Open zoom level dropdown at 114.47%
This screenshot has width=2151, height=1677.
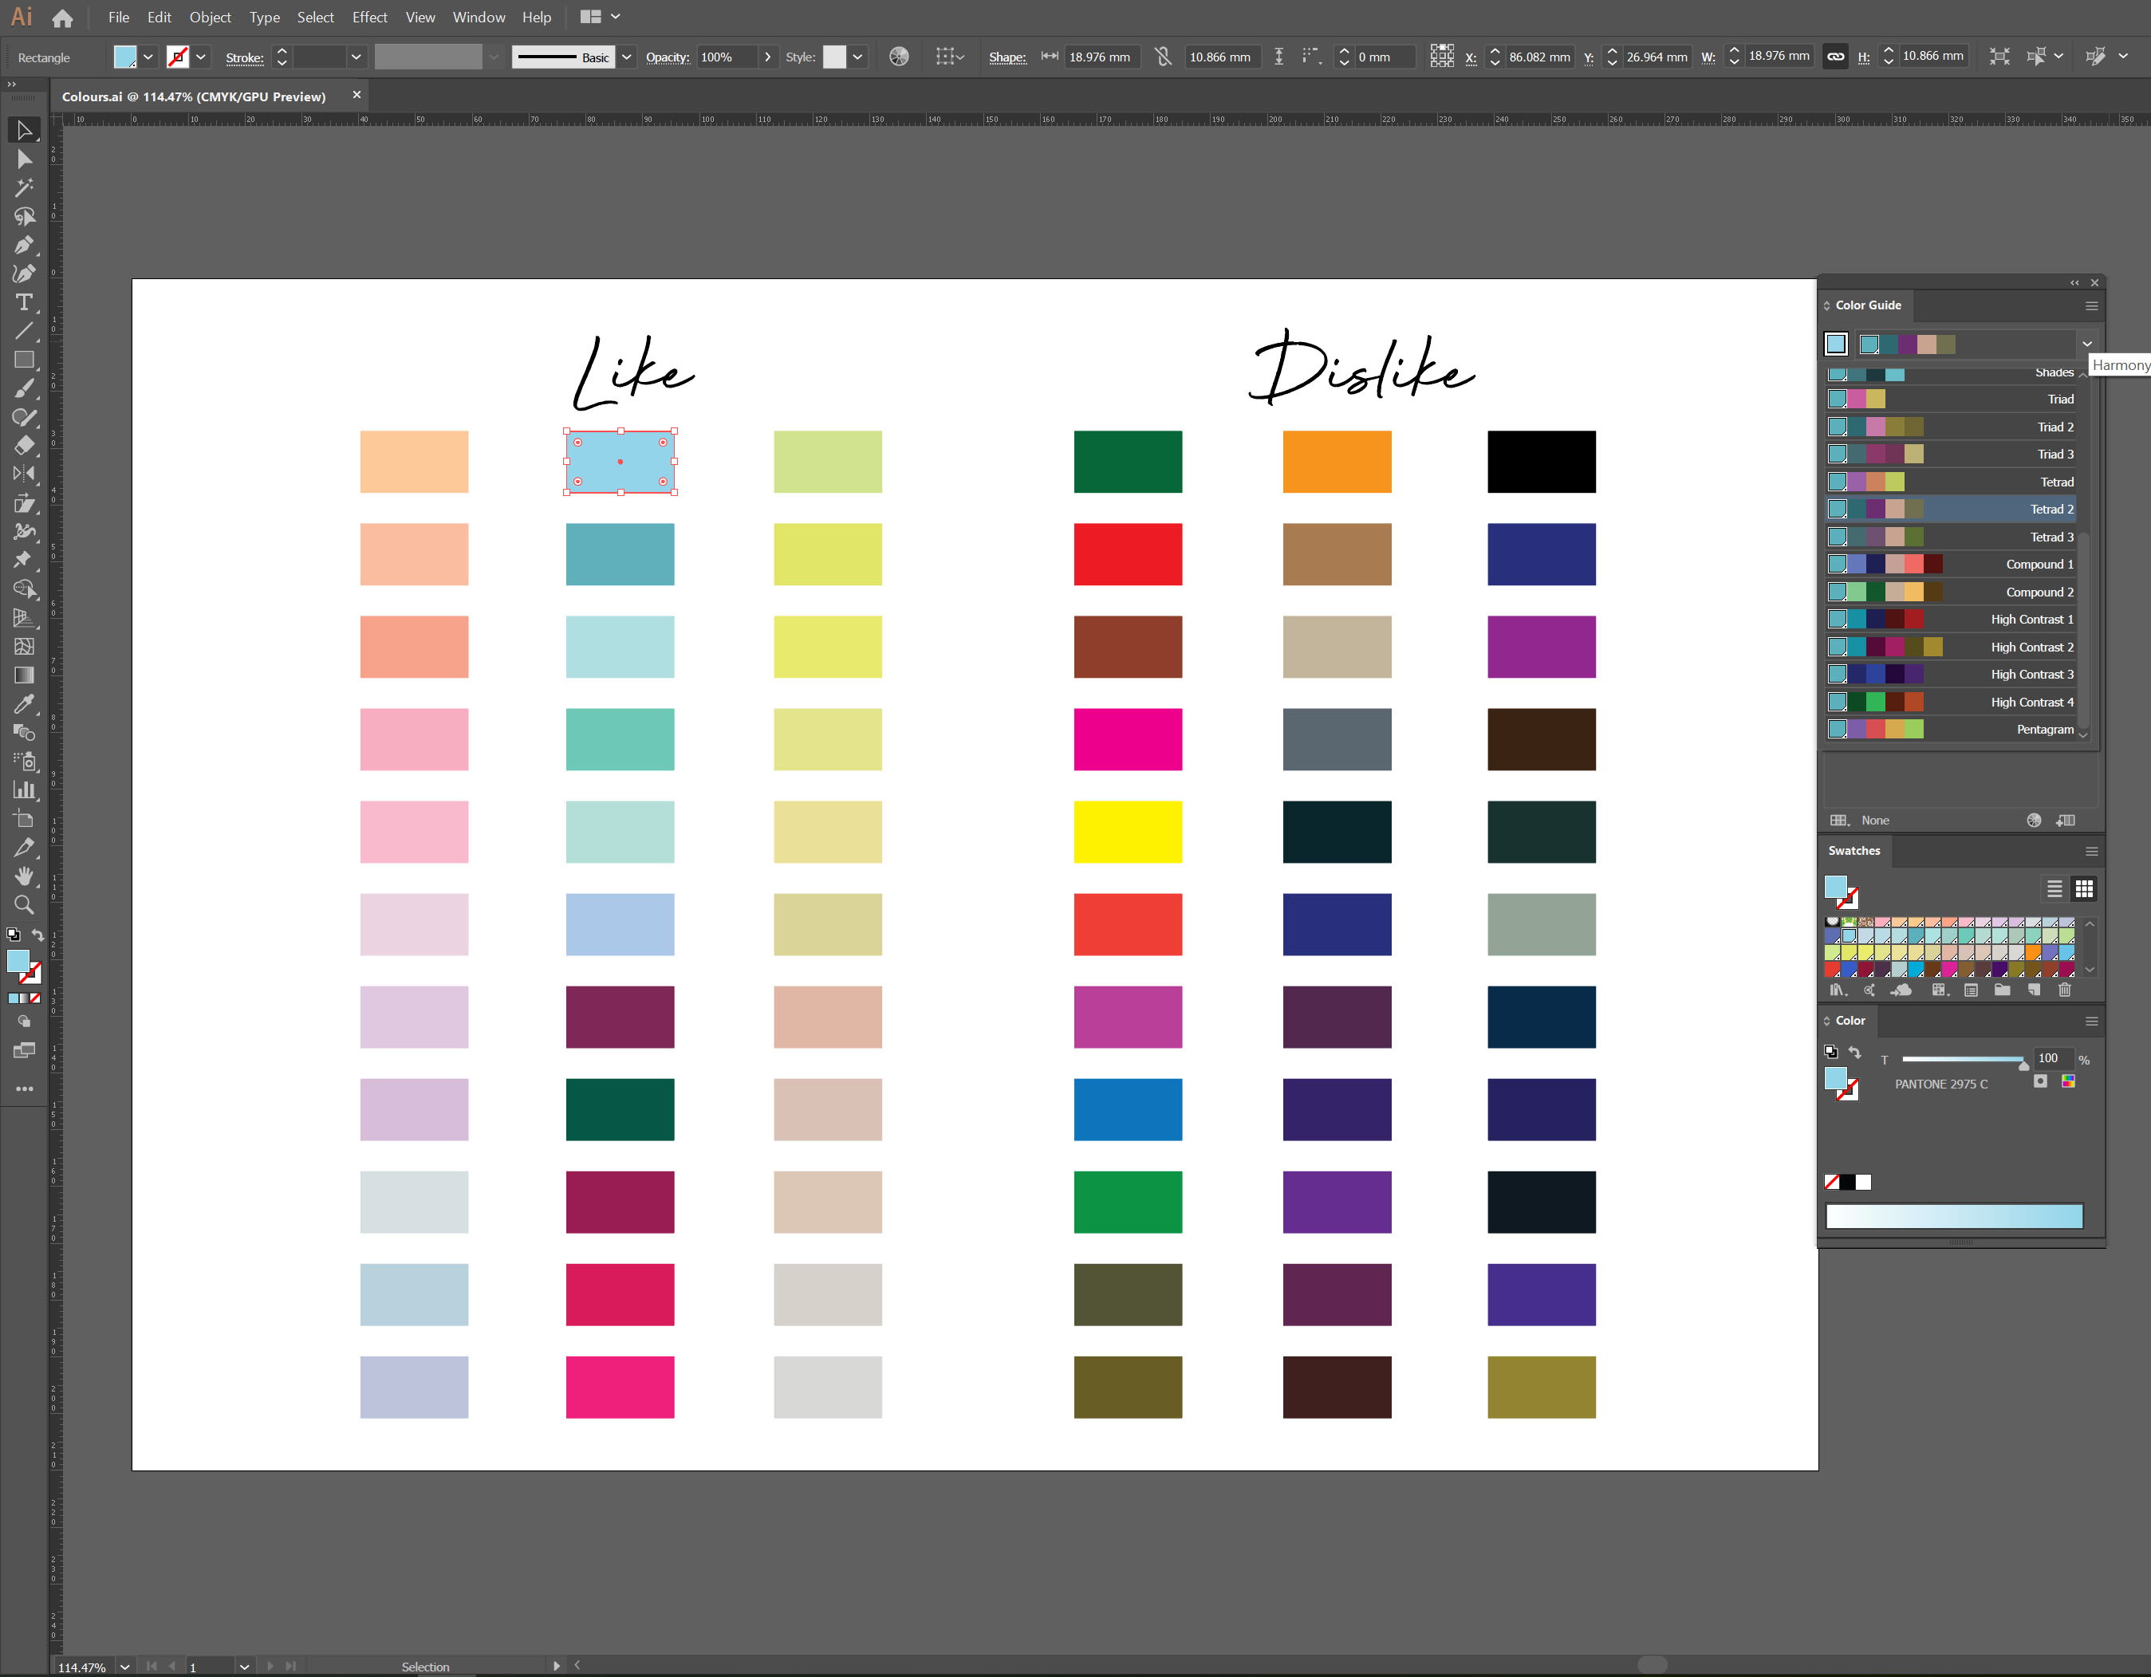[125, 1666]
